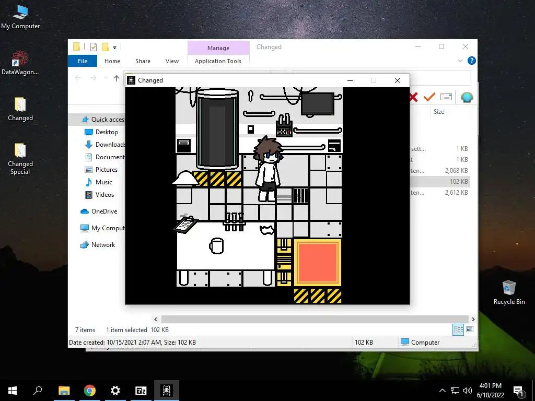This screenshot has width=535, height=401.
Task: Click the horizontal scrollbar left arrow
Action: point(156,319)
